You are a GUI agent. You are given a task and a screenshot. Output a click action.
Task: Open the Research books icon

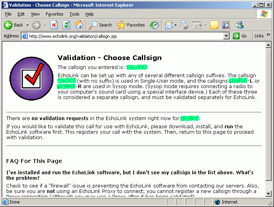(226, 25)
